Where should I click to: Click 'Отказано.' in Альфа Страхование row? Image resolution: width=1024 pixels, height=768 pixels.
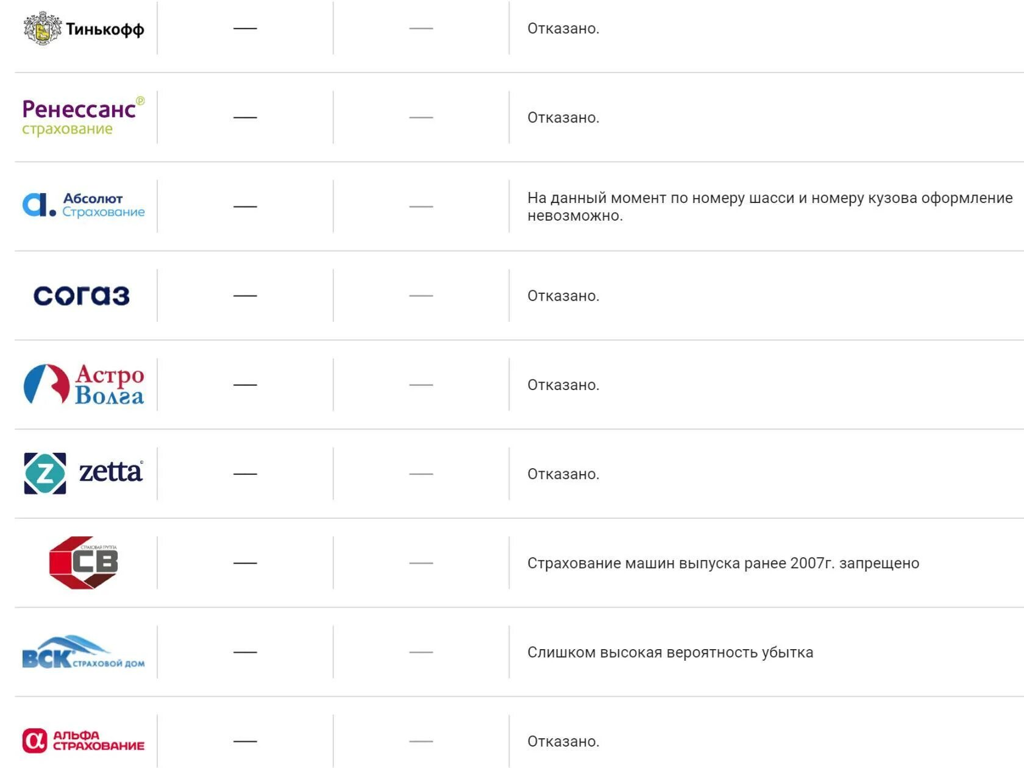(563, 741)
